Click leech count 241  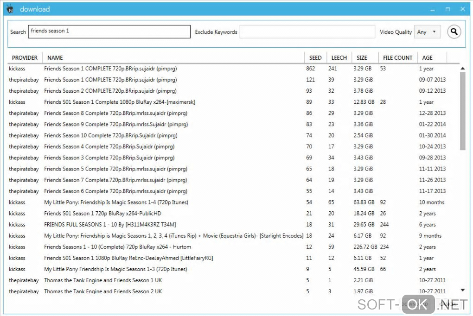pos(332,69)
